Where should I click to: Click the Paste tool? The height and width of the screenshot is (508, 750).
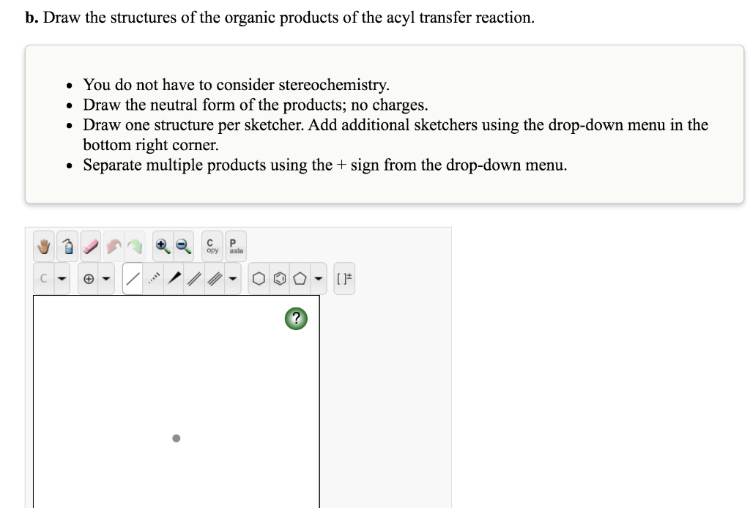(x=235, y=245)
